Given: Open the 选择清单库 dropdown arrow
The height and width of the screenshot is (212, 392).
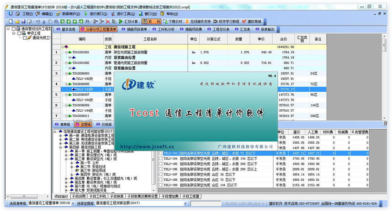Looking at the screenshot, I should [73, 204].
